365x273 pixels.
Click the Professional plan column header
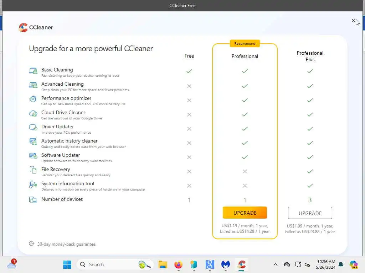point(245,56)
